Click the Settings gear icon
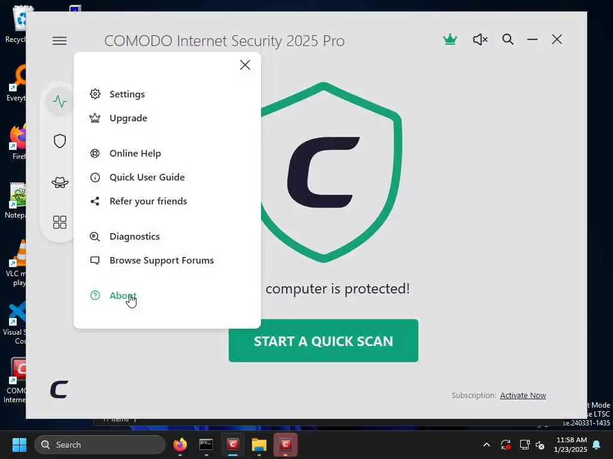This screenshot has height=459, width=613. coord(95,94)
